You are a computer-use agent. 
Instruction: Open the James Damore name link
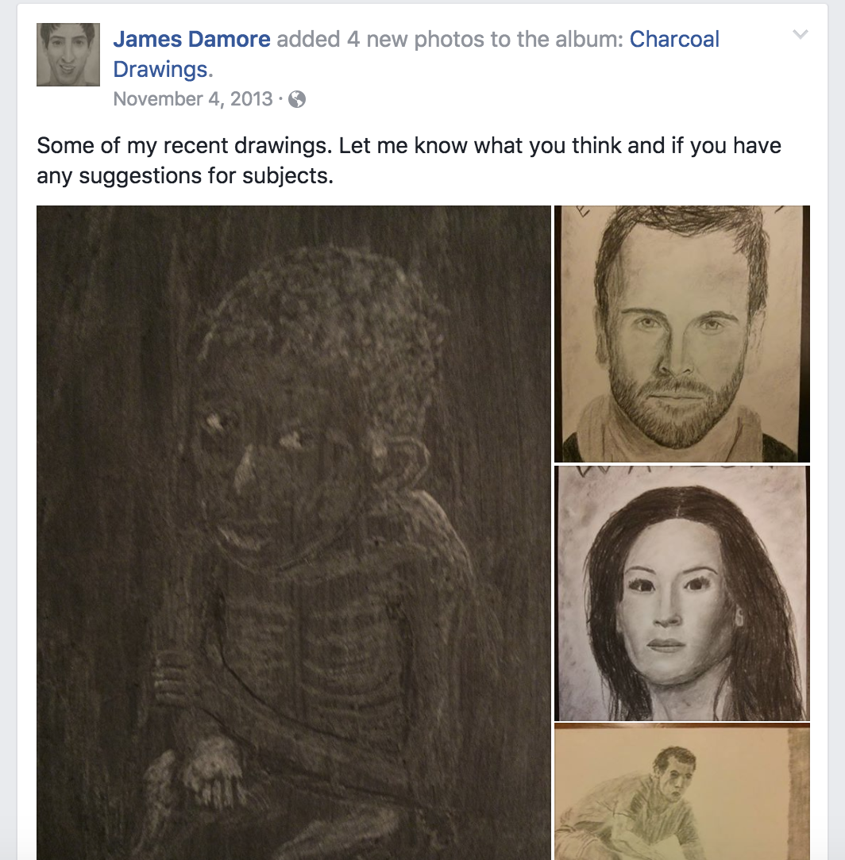191,39
